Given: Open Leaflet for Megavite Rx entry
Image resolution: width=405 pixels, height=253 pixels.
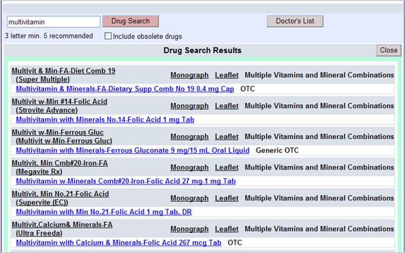Looking at the screenshot, I should click(227, 168).
